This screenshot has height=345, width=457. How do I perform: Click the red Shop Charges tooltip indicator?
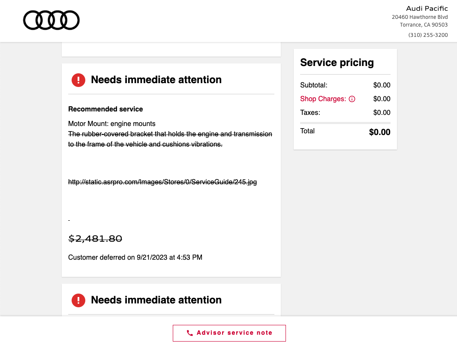(x=352, y=99)
